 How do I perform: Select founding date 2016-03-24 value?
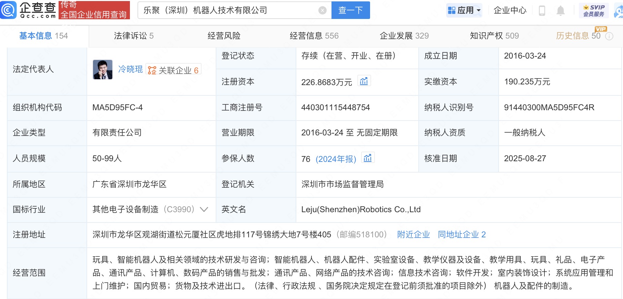(x=525, y=56)
